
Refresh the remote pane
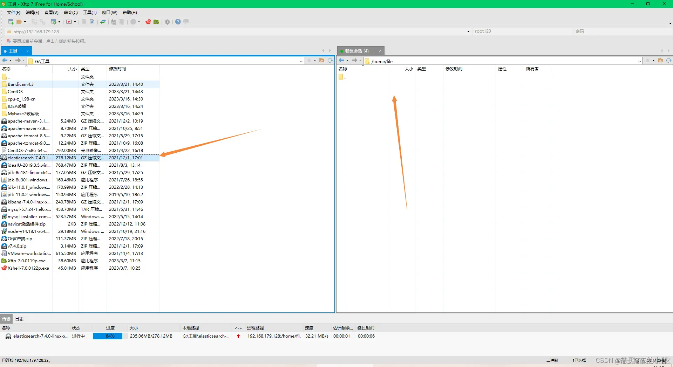coord(669,61)
